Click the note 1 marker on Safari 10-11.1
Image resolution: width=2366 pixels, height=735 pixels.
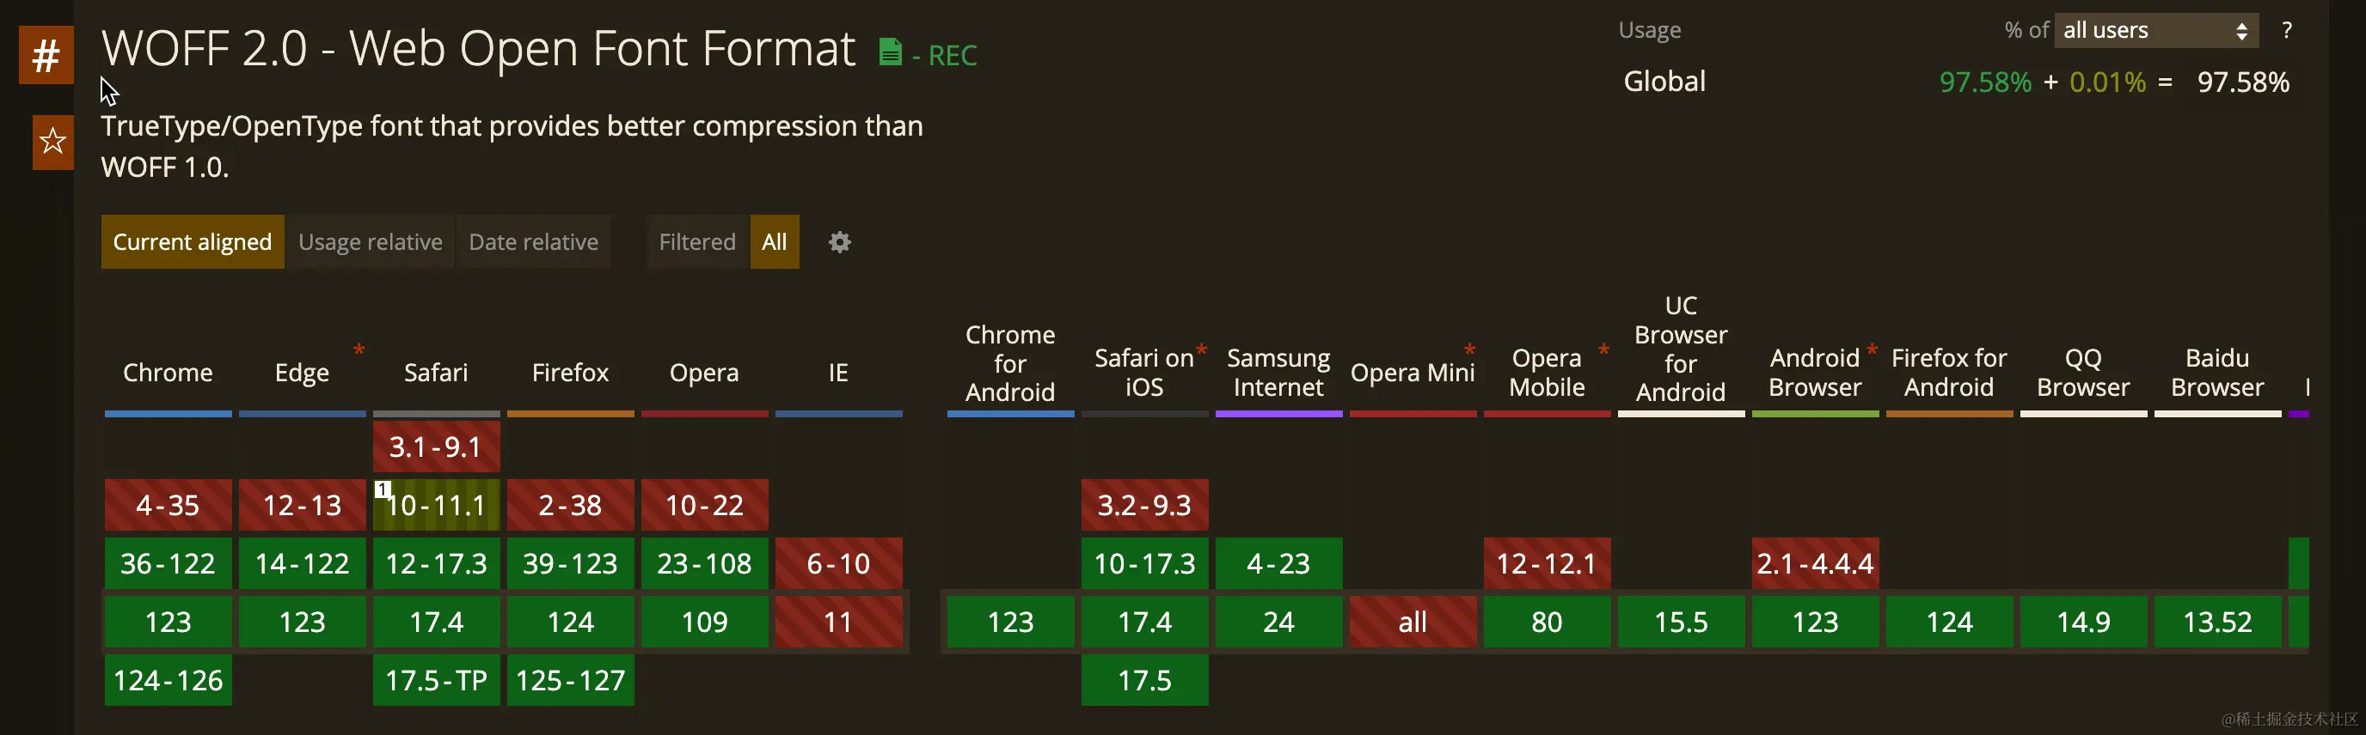coord(383,489)
